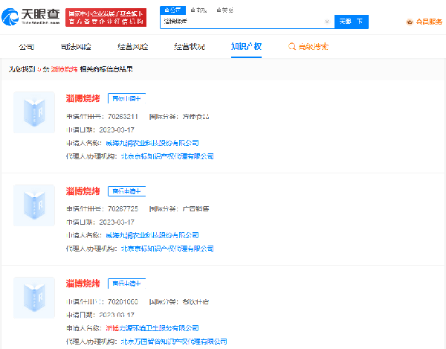This screenshot has height=349, width=446.
Task: Open the first 淄博烧烤 trademark title
Action: pyautogui.click(x=83, y=98)
